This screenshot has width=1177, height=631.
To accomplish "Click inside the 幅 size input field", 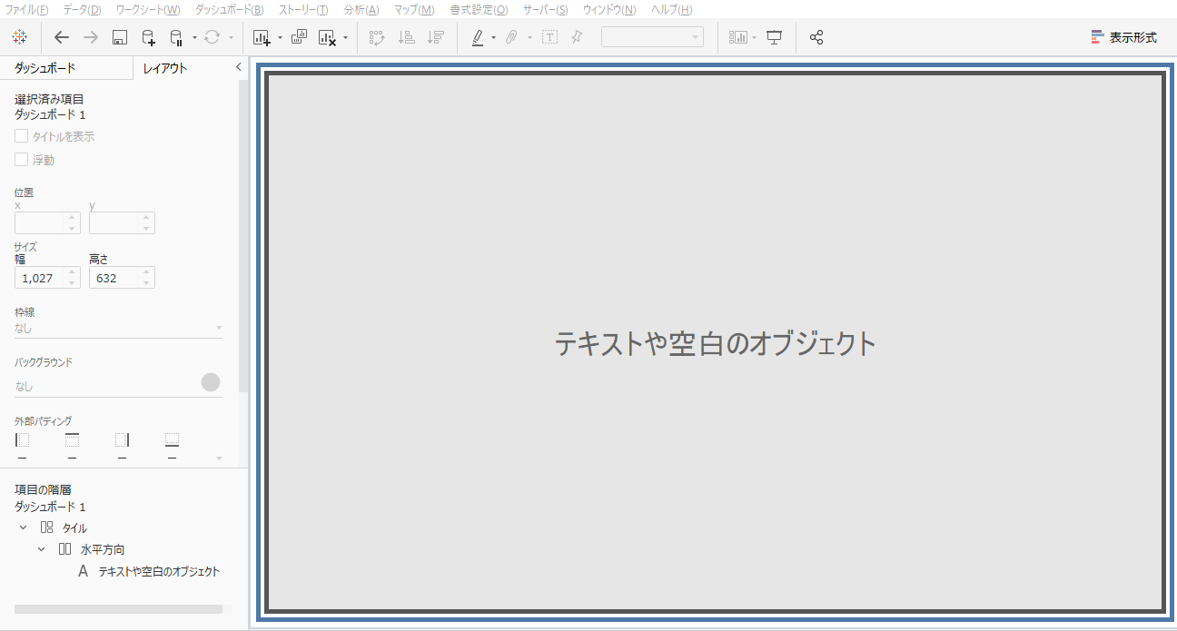I will (x=41, y=277).
